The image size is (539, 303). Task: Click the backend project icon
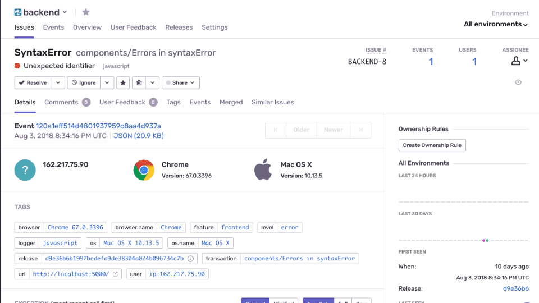pyautogui.click(x=18, y=12)
